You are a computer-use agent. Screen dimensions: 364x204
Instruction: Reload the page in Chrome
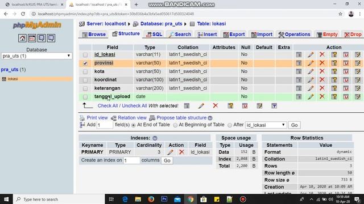(x=23, y=14)
